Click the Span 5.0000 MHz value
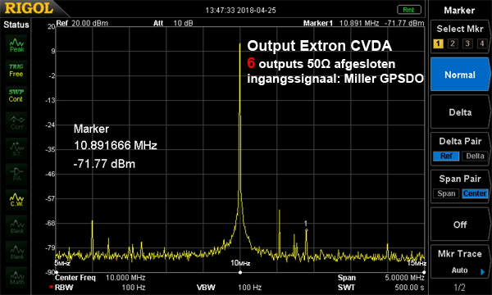Image resolution: width=492 pixels, height=295 pixels. point(404,278)
